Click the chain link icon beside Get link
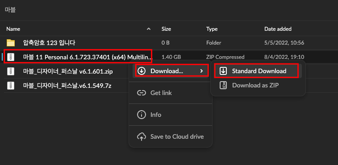This screenshot has height=165, width=338. (x=142, y=93)
